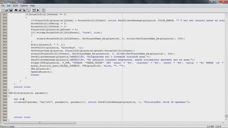Click the 'Pawno is ready.' status text
The height and width of the screenshot is (128, 228).
[x=7, y=127]
